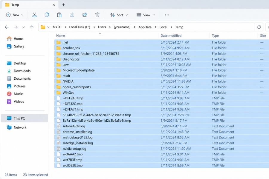The image size is (269, 179).
Task: Sort by the Size column header
Action: [x=263, y=36]
